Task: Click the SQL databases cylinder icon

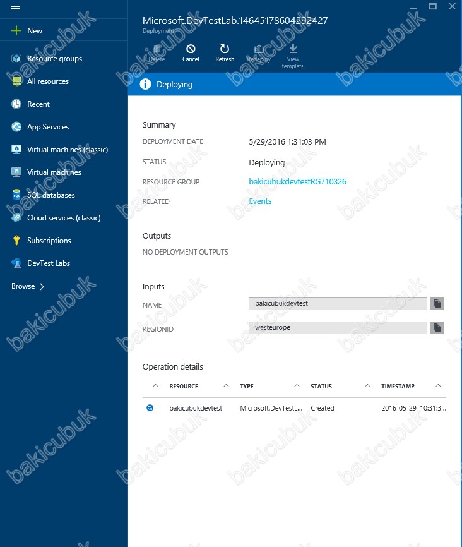Action: [16, 195]
